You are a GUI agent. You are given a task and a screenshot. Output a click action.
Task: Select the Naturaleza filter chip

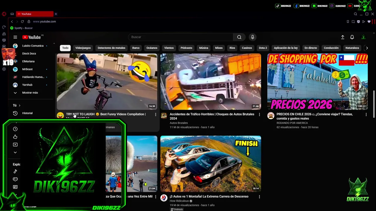352,48
